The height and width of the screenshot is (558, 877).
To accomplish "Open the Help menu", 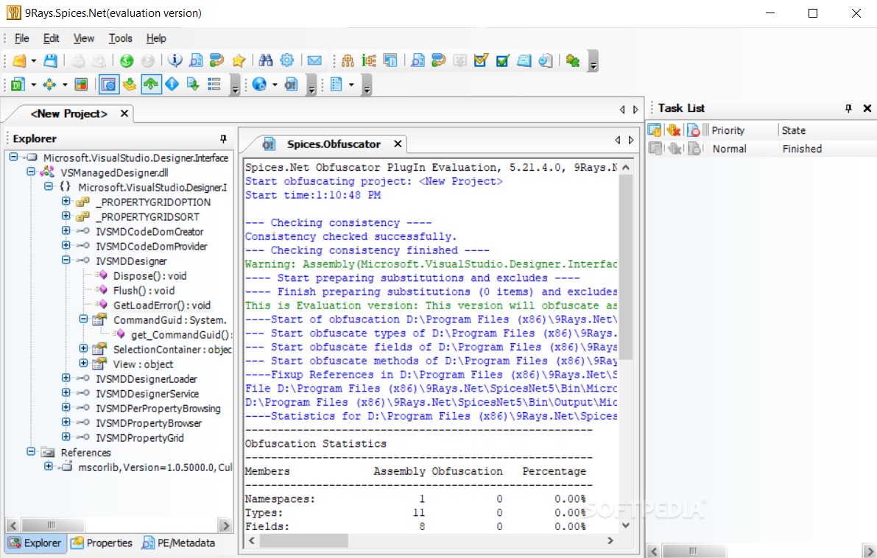I will point(156,38).
